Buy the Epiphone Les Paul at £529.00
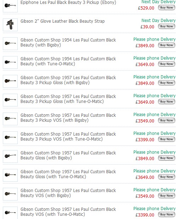Viewport: 178px width, 219px height. tap(167, 7)
